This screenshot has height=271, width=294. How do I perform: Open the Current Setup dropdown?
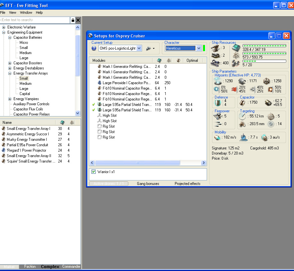tap(139, 48)
